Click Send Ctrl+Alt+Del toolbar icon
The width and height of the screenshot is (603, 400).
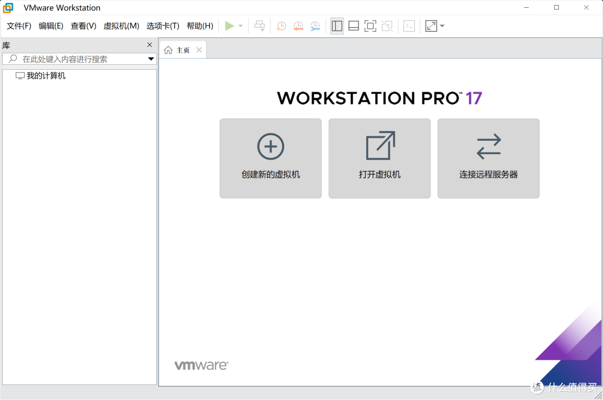pyautogui.click(x=260, y=26)
